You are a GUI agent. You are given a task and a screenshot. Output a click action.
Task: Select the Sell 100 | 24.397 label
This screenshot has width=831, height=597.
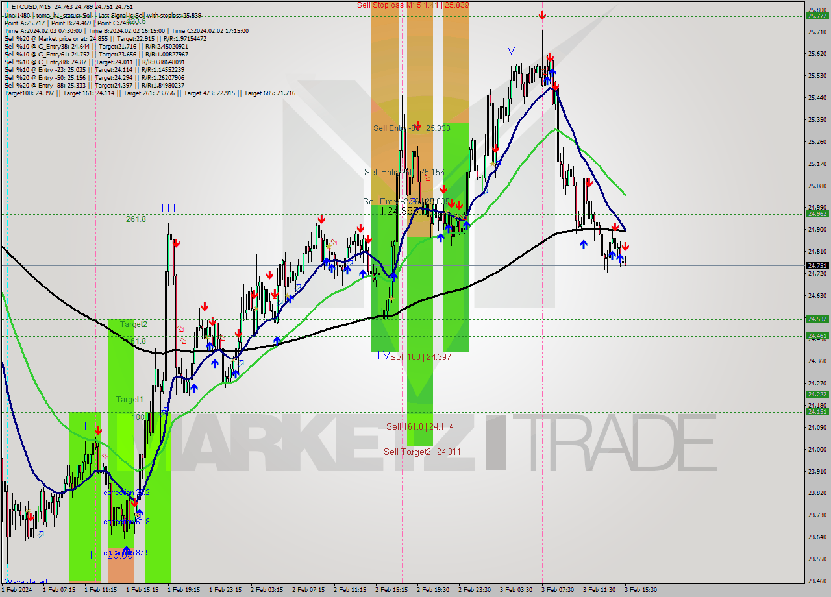pyautogui.click(x=421, y=357)
